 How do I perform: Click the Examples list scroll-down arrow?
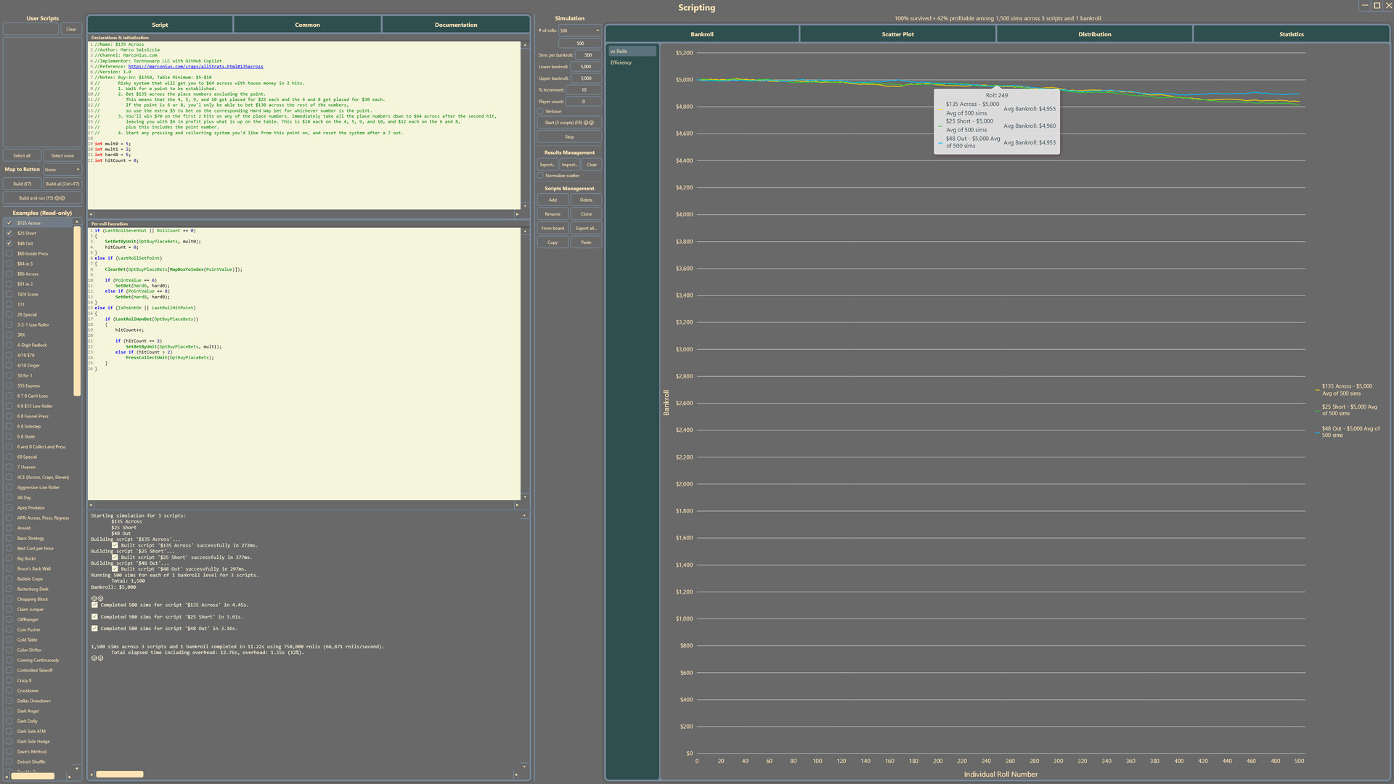(x=77, y=768)
